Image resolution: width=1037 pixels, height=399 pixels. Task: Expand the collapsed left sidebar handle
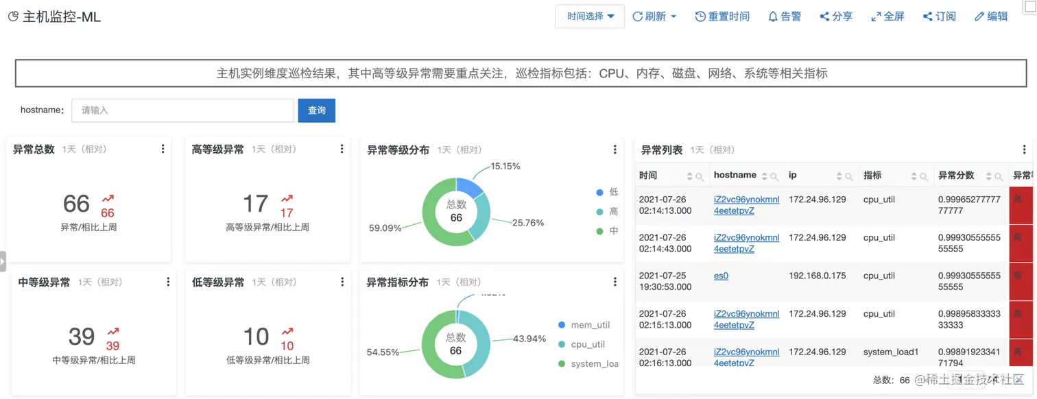[x=3, y=261]
